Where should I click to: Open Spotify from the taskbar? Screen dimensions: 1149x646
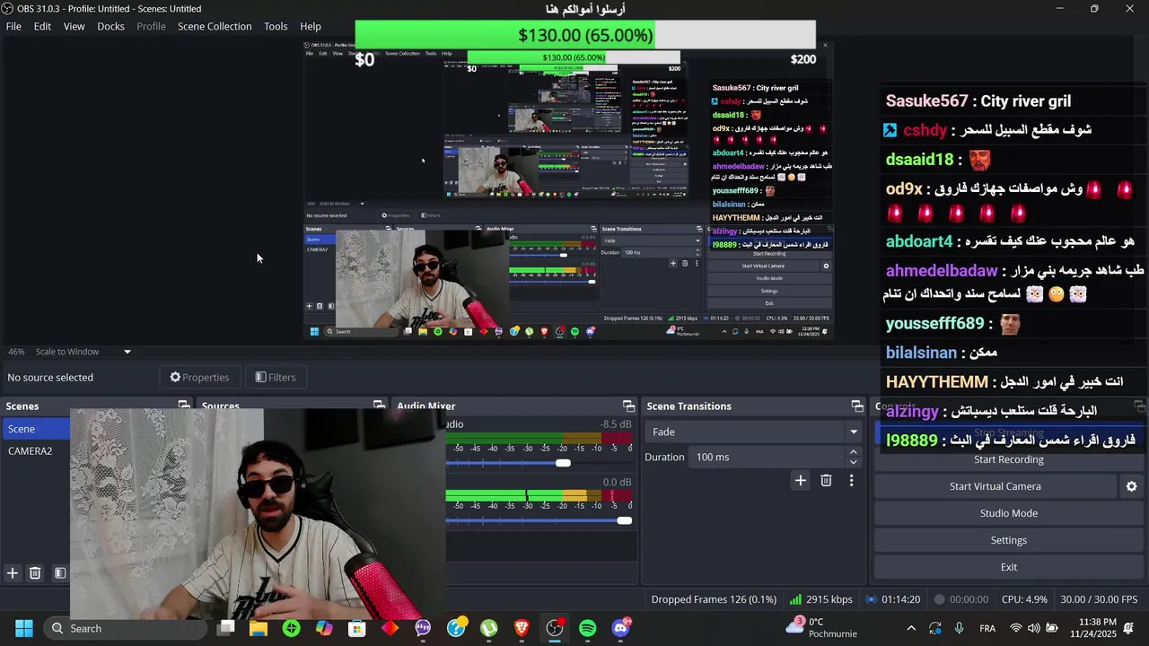point(588,628)
